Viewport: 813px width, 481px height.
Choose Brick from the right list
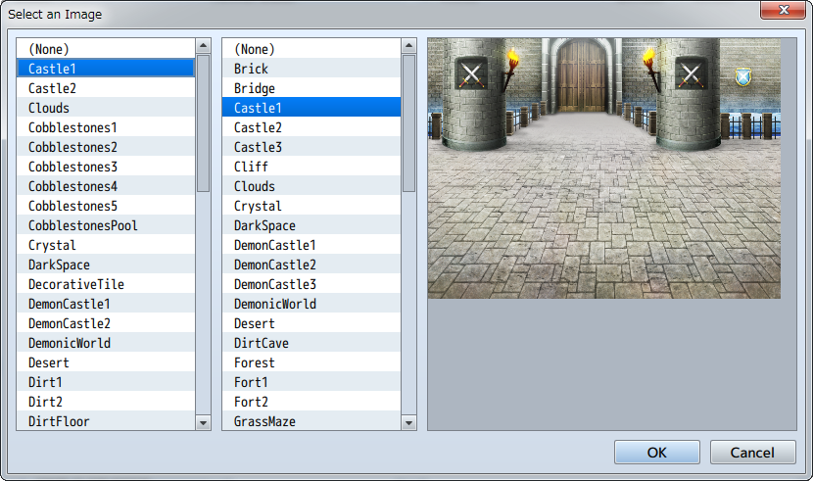coord(251,69)
